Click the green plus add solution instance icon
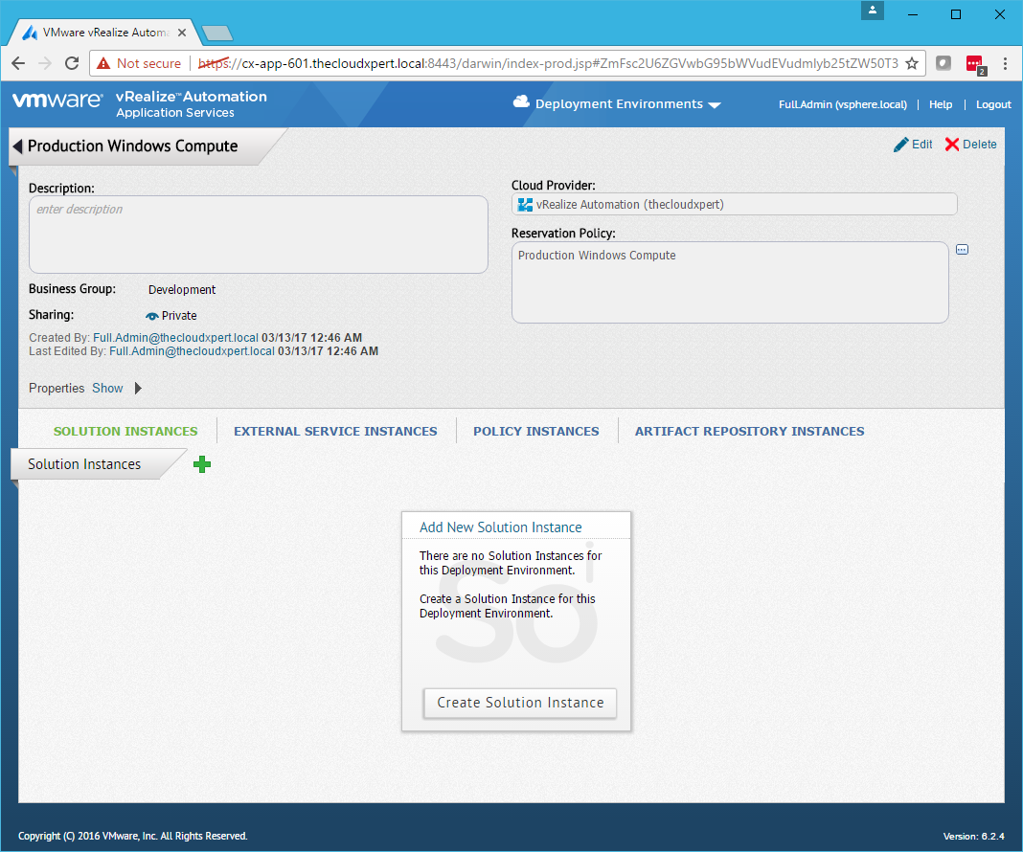This screenshot has height=852, width=1023. click(202, 464)
